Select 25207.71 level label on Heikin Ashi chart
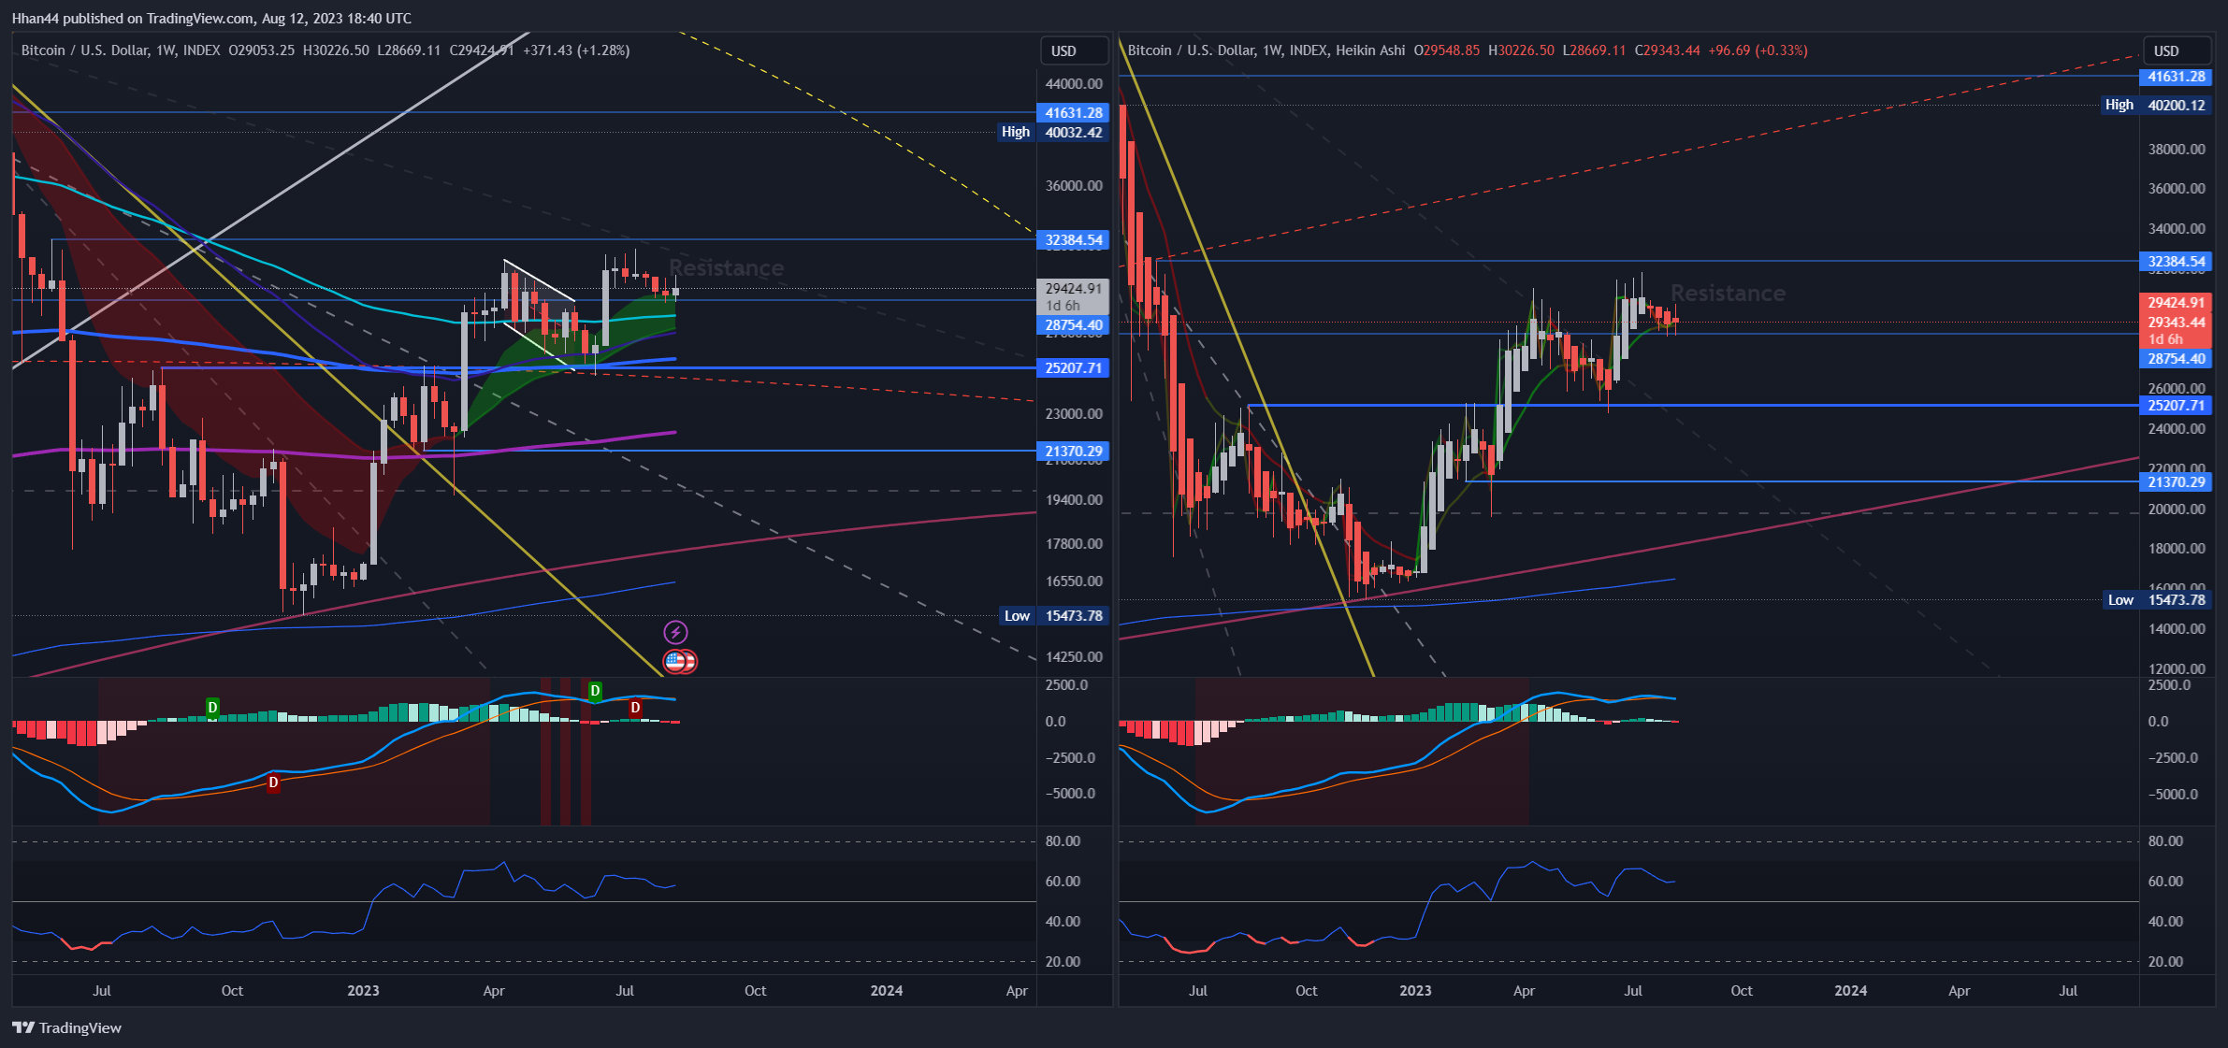The height and width of the screenshot is (1048, 2228). pos(2176,406)
